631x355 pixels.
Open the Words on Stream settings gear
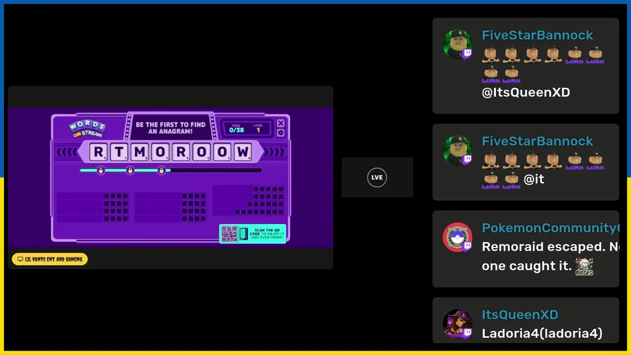tap(280, 133)
